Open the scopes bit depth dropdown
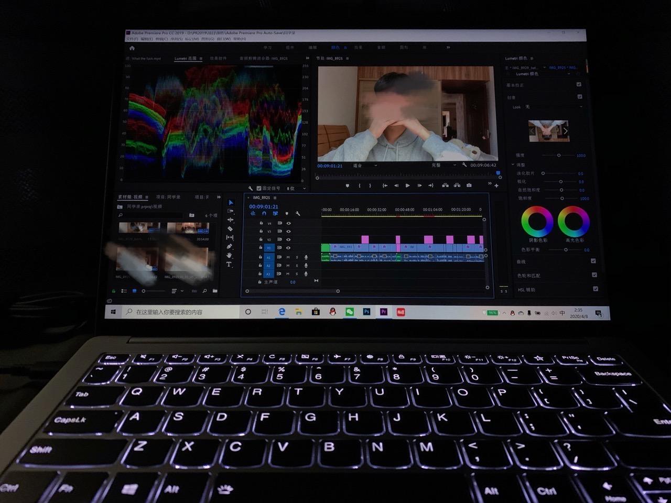Viewport: 671px width, 503px height. (x=295, y=188)
